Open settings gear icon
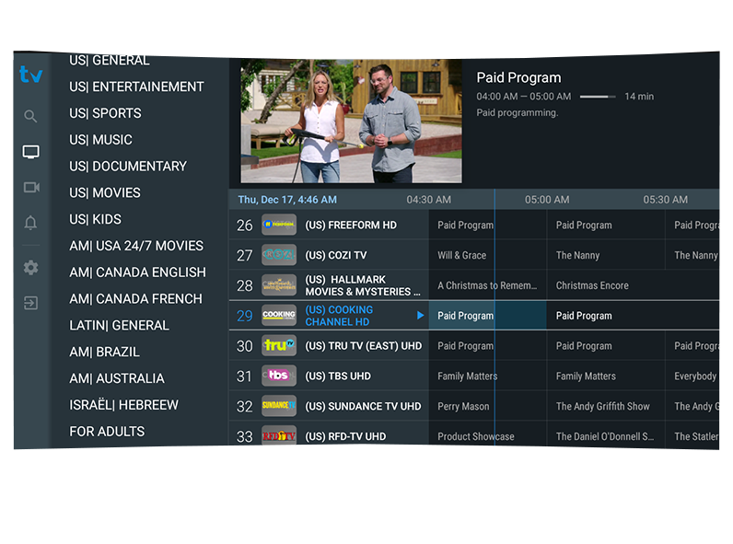 [x=30, y=267]
